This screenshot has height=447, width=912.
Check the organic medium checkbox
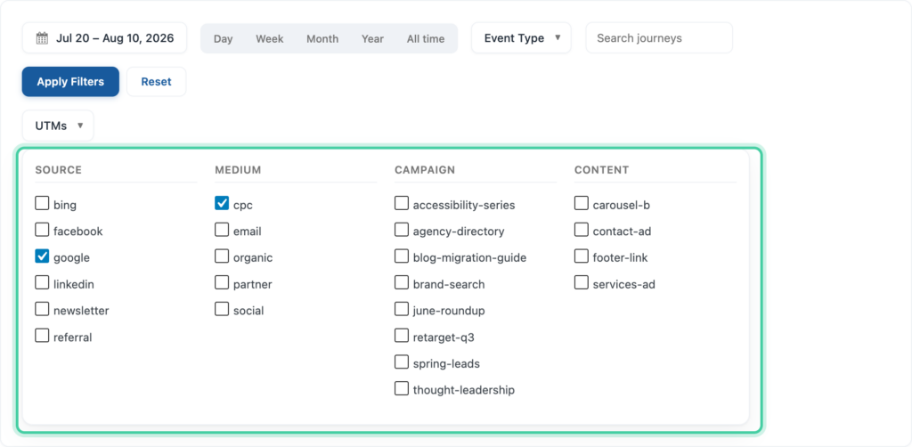tap(222, 256)
